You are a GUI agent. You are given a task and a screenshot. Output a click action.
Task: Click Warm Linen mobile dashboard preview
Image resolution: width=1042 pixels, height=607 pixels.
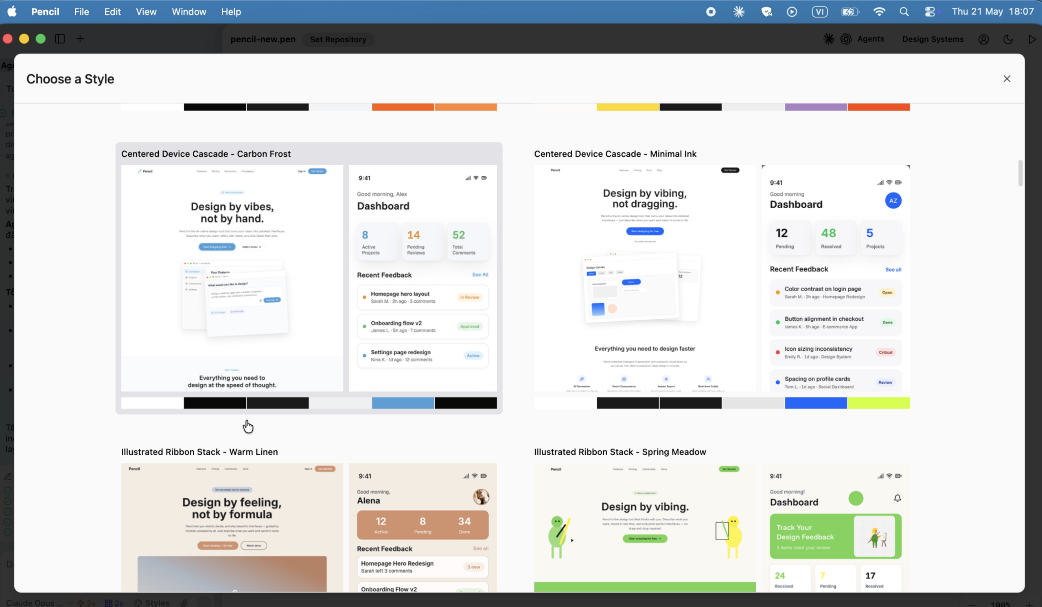[x=422, y=528]
